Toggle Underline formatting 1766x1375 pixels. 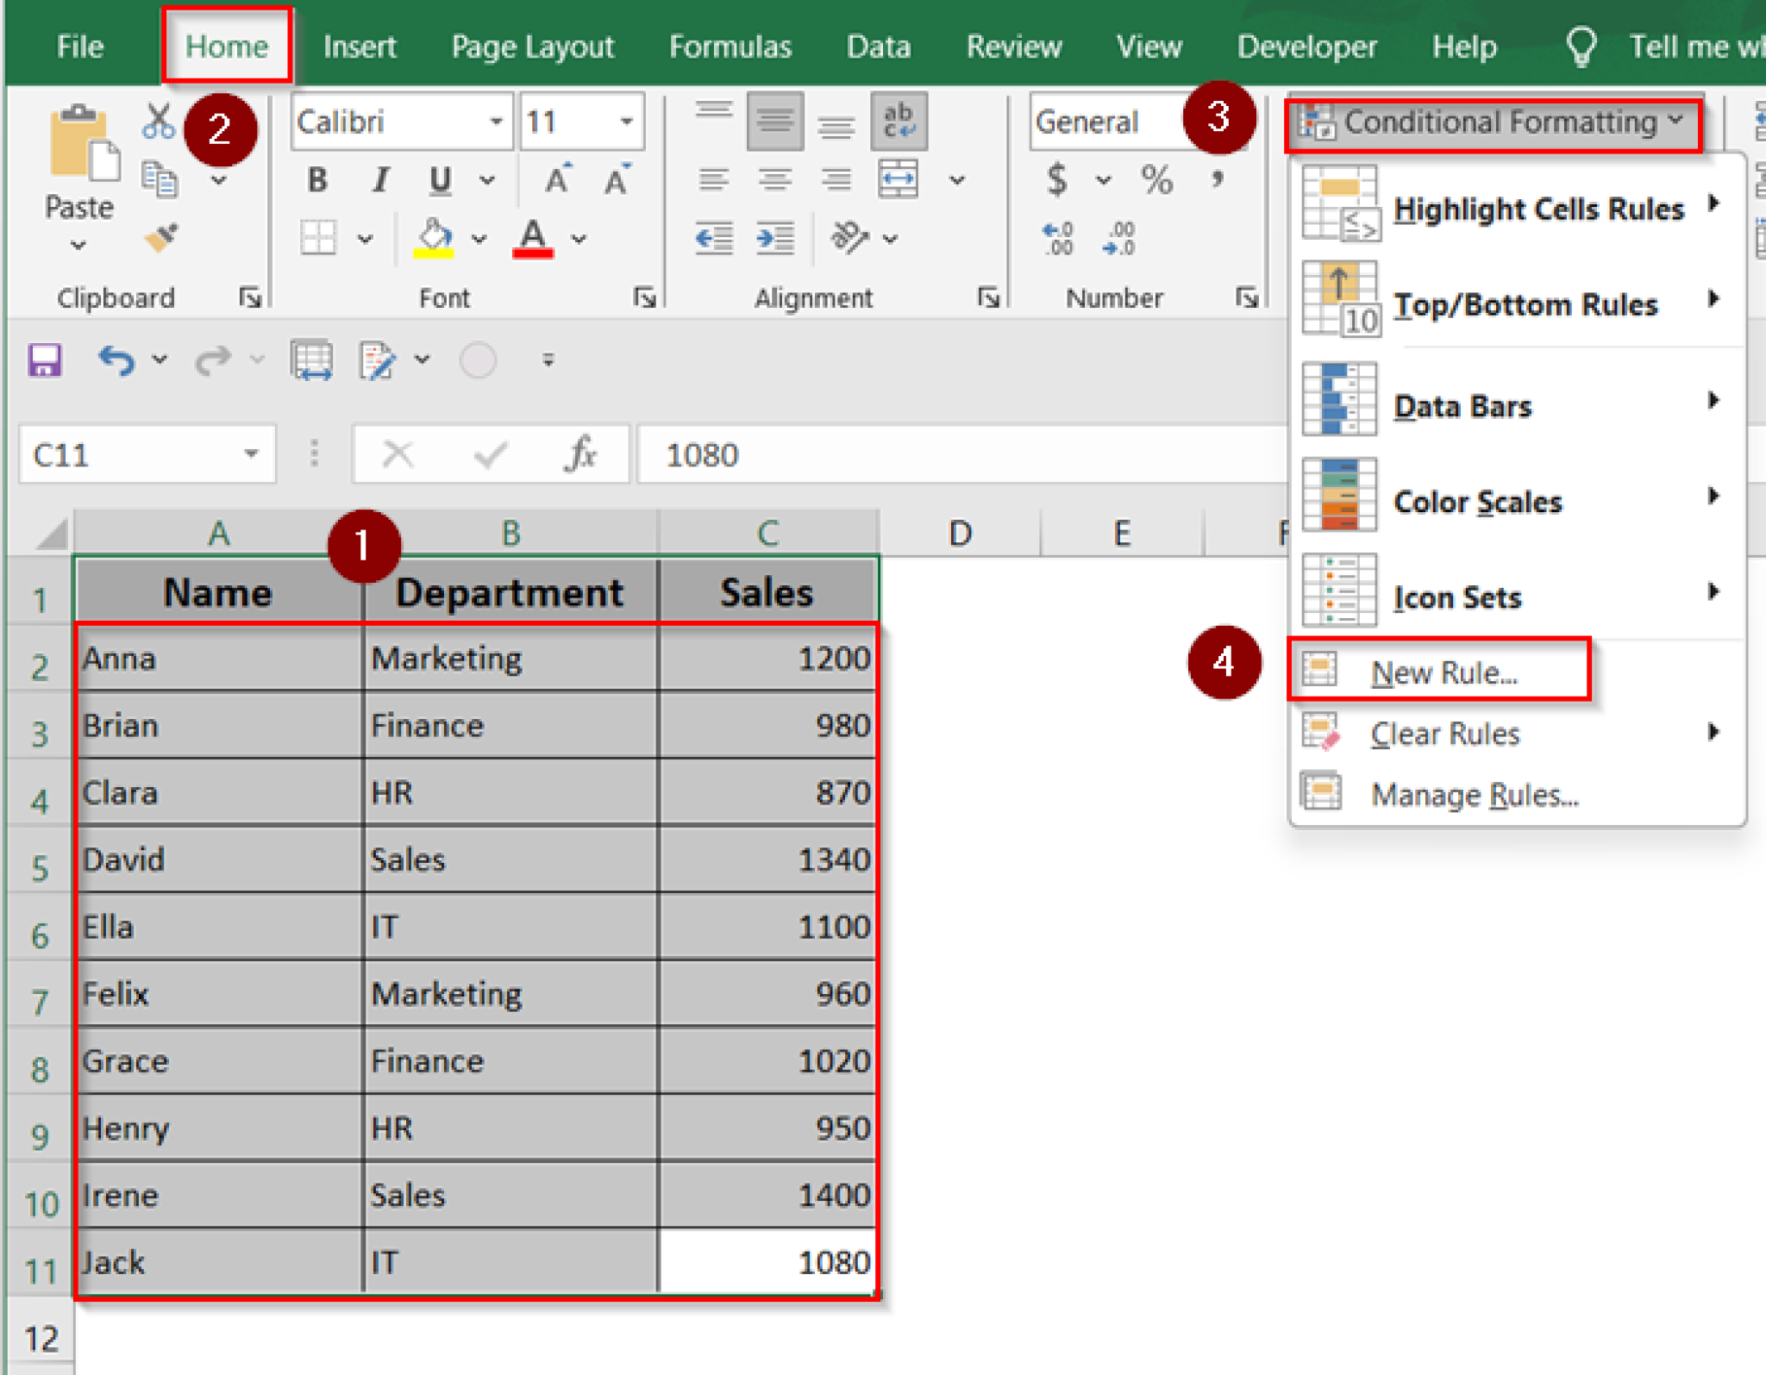[x=440, y=179]
